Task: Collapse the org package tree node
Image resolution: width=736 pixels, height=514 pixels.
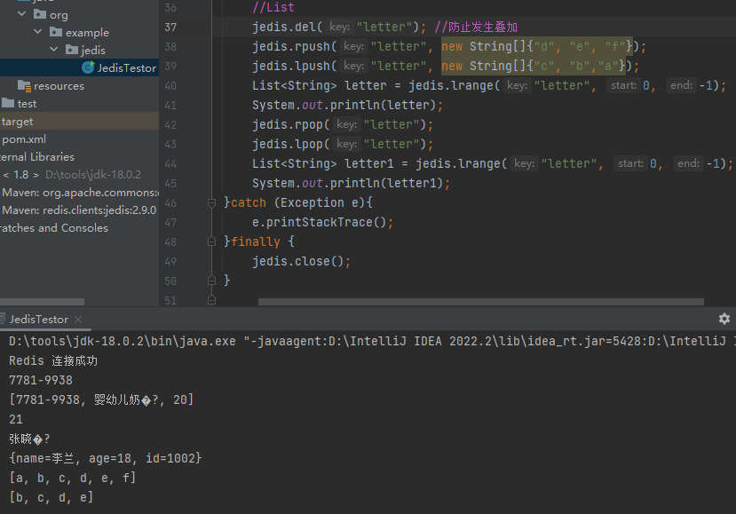Action: 22,14
